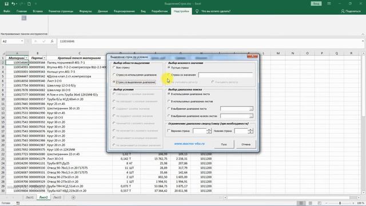
Task: Click the new document icon in quick access toolbar
Action: click(x=29, y=4)
